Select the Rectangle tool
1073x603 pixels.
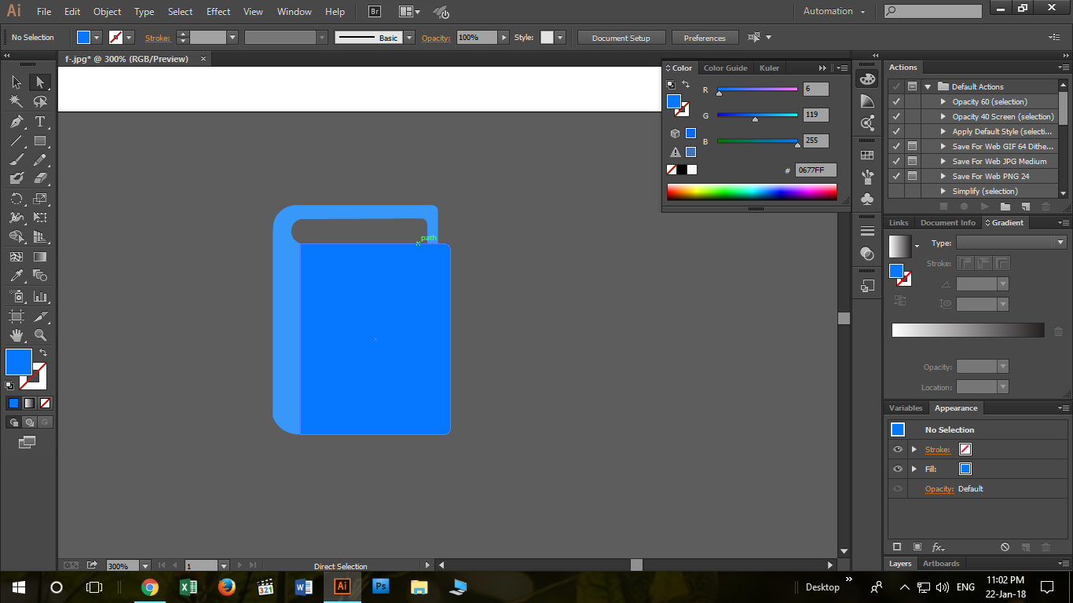(40, 141)
